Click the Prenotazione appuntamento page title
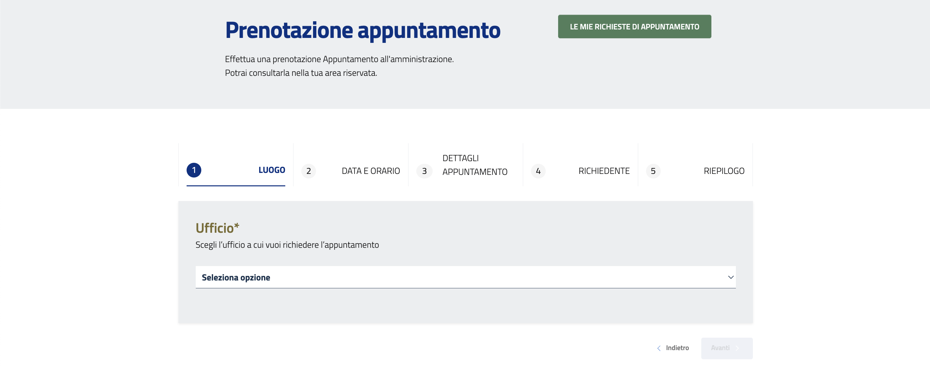 click(362, 30)
